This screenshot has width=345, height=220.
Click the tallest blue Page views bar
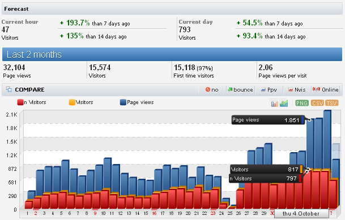click(x=327, y=140)
